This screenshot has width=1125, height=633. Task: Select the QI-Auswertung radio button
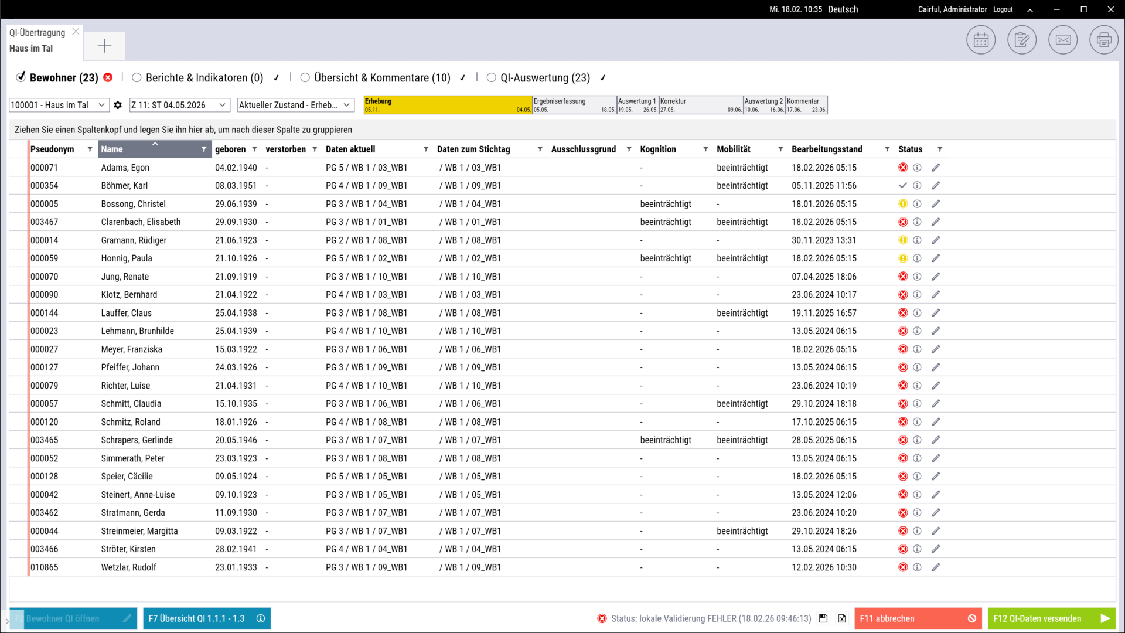[491, 77]
